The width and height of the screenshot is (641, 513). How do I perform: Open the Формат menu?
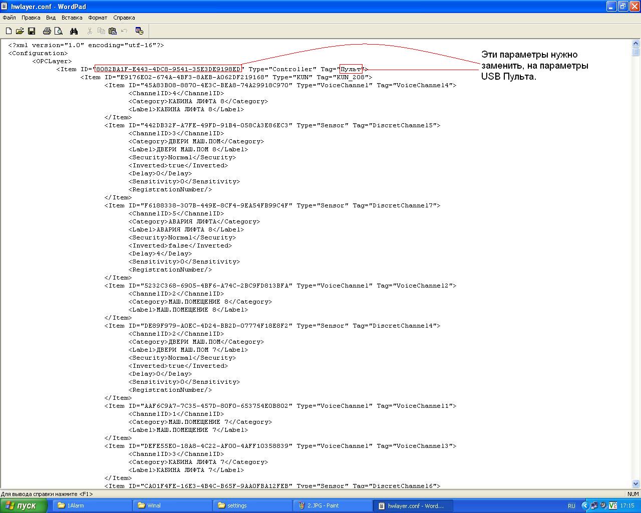pyautogui.click(x=98, y=18)
